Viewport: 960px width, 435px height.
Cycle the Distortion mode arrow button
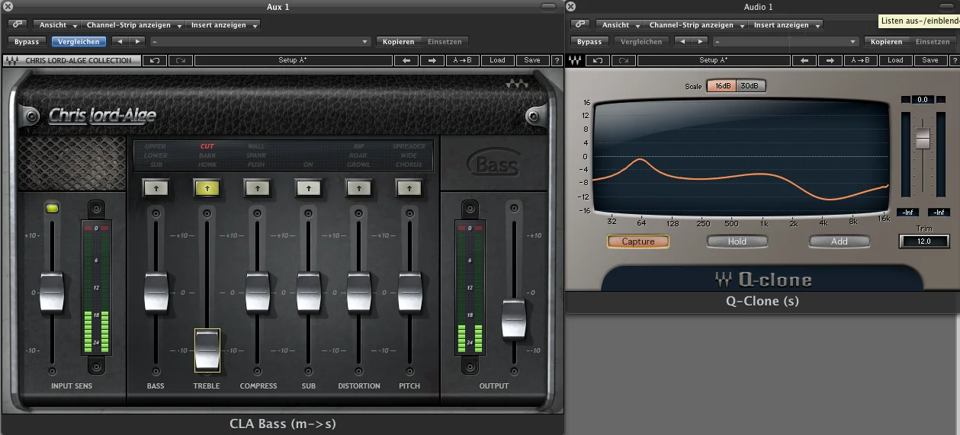358,187
